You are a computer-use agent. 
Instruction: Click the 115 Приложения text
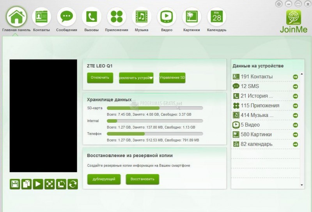click(x=260, y=106)
